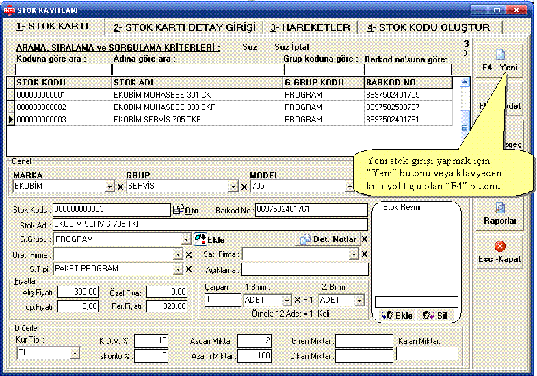
Task: Click the F4 - Yeni button
Action: click(x=499, y=61)
